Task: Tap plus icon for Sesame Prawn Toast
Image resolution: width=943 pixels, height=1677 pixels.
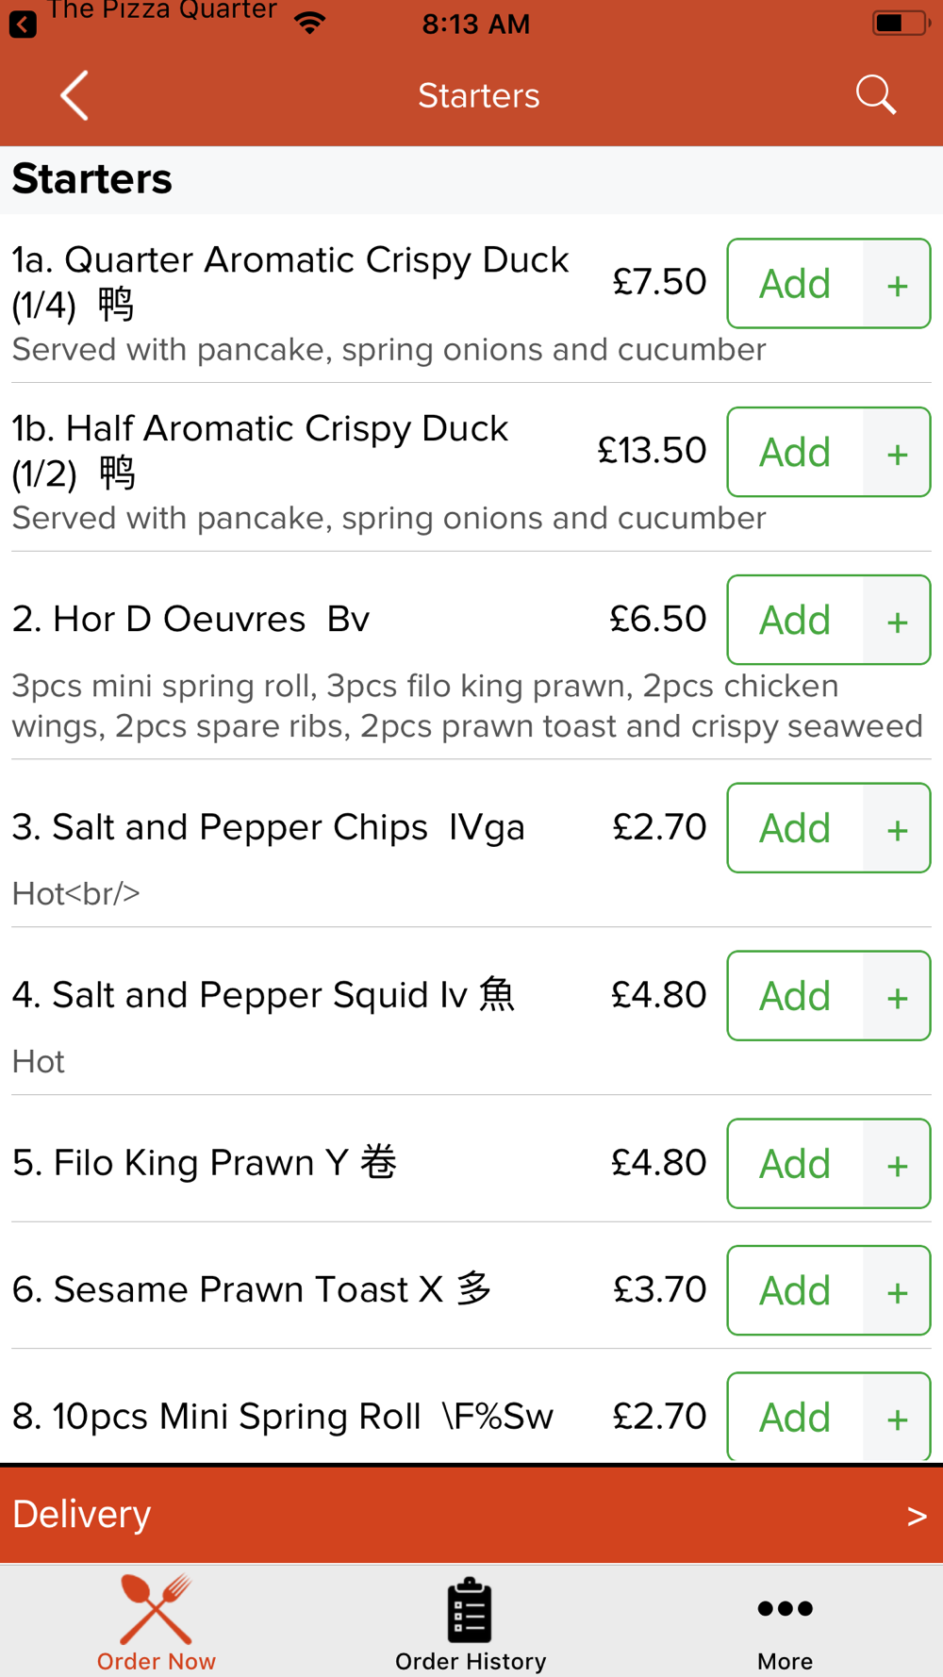Action: tap(897, 1290)
